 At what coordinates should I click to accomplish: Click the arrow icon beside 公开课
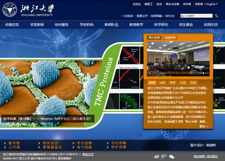coord(5,147)
